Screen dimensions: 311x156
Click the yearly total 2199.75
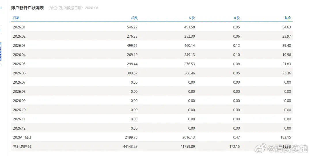pos(131,137)
